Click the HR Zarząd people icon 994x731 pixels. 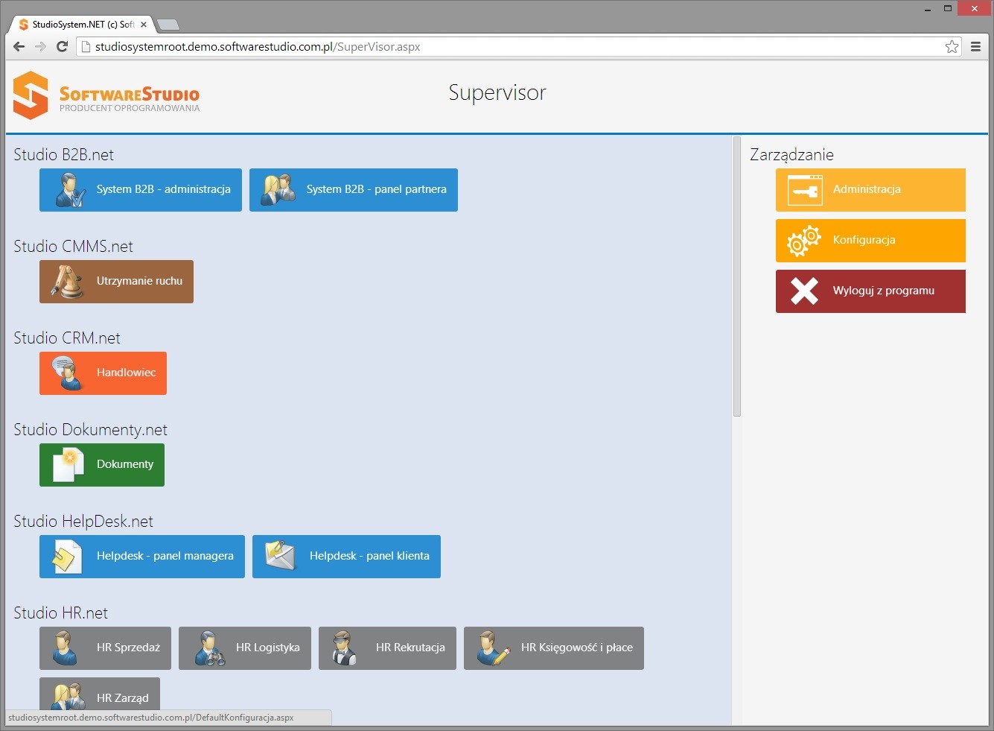[x=68, y=697]
